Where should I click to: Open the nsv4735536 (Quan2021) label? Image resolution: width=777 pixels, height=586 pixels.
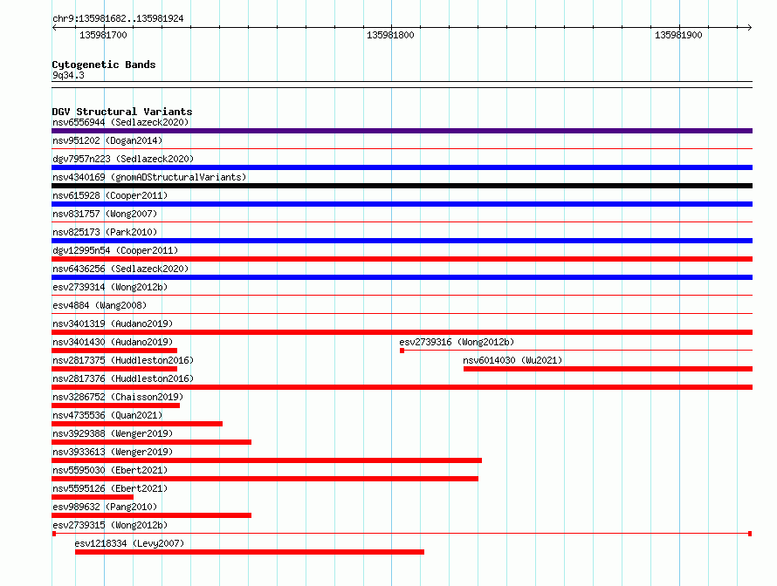pos(107,415)
